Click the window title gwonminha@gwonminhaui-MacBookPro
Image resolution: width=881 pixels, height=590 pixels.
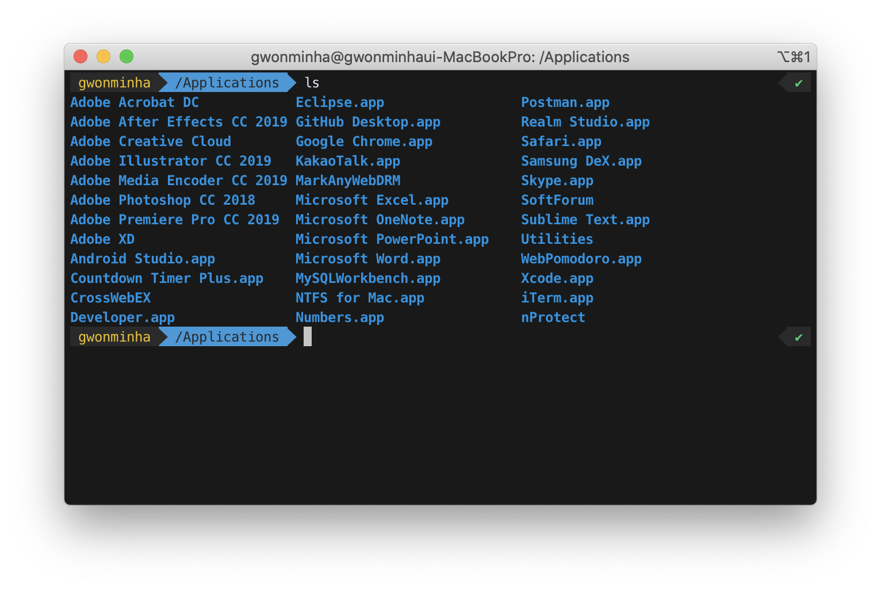coord(440,57)
